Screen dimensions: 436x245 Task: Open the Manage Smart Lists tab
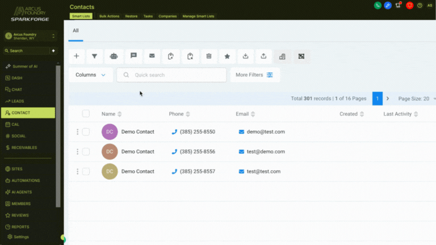(198, 16)
